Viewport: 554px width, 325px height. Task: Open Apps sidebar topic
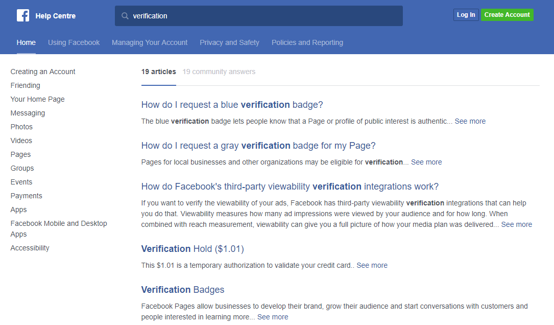(19, 210)
